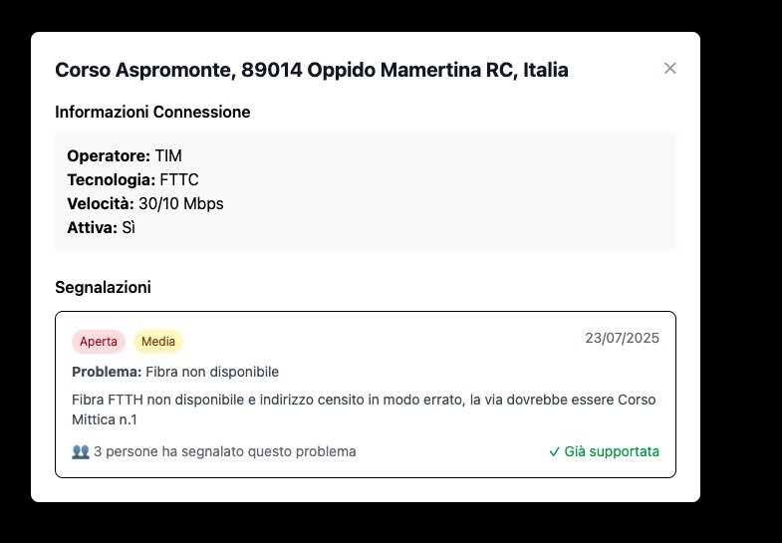Screen dimensions: 782x543
Task: Click the Problema: Fibra non disponibile line
Action: [175, 372]
